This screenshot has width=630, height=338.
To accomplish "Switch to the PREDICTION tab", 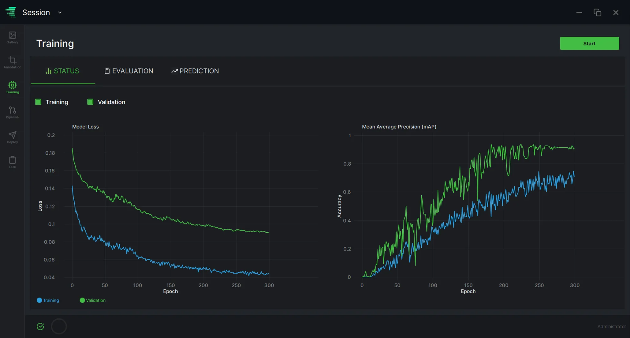I will 195,71.
